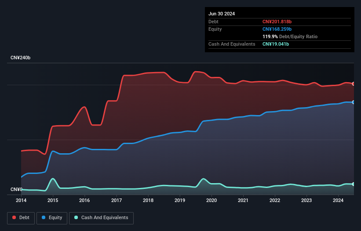Click the 2021 x-axis label
The height and width of the screenshot is (231, 361).
click(243, 200)
